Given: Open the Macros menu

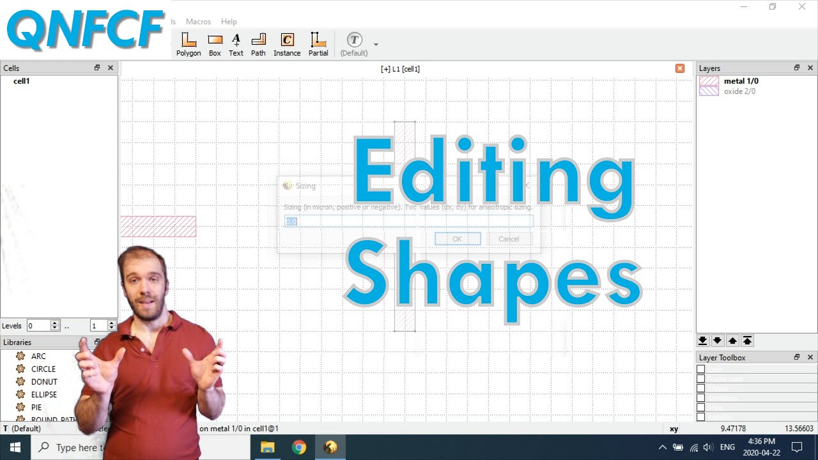Looking at the screenshot, I should tap(198, 22).
